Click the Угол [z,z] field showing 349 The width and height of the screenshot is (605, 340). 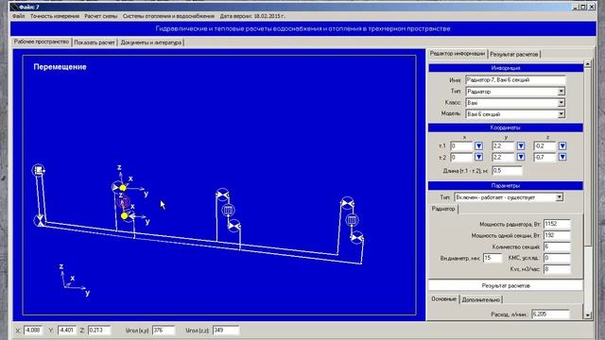coord(226,331)
